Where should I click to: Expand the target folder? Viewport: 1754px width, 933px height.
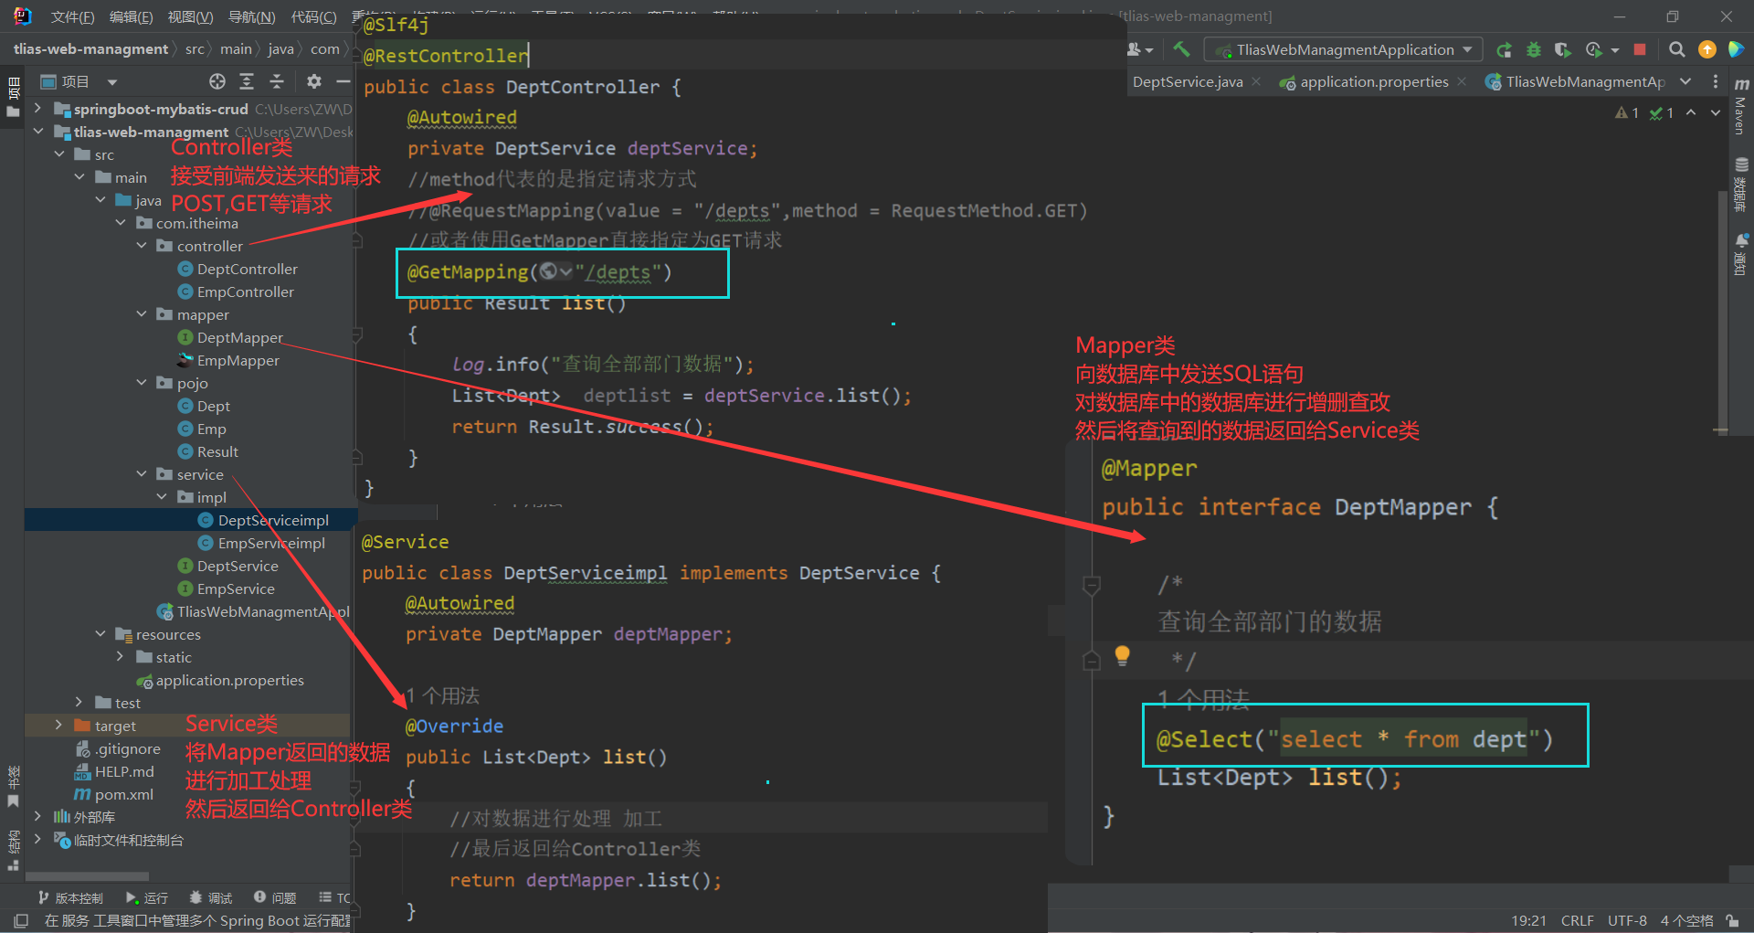pos(58,726)
